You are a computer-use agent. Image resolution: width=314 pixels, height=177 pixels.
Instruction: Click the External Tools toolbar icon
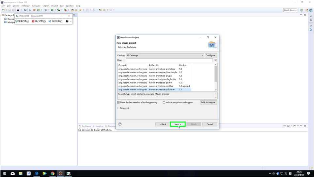pyautogui.click(x=65, y=10)
